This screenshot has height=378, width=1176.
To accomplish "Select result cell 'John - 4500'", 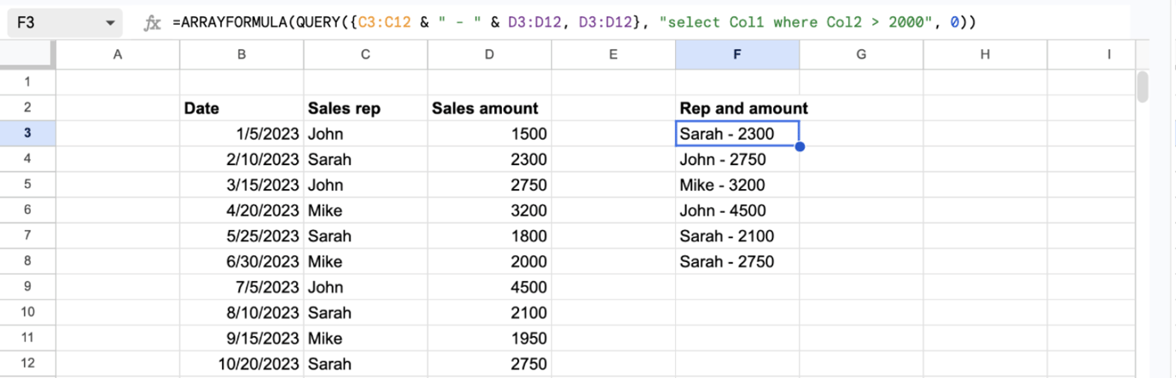I will point(738,210).
